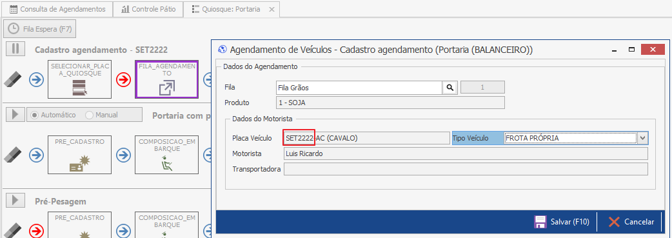672x238 pixels.
Task: Click the play button beside Automático option
Action: tap(16, 115)
